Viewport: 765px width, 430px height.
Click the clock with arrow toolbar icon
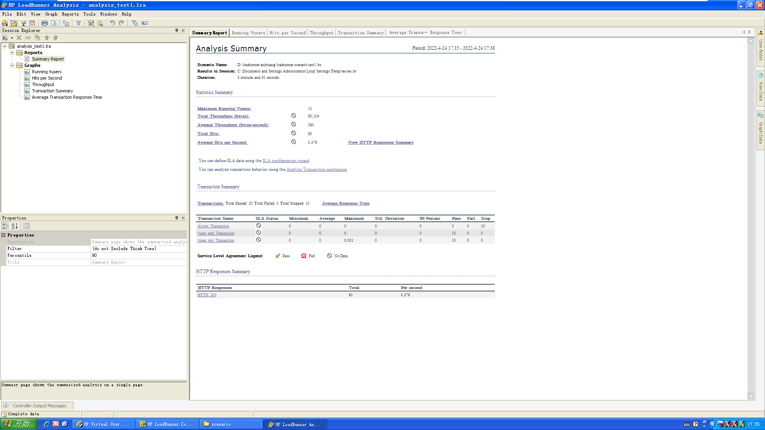point(100,23)
